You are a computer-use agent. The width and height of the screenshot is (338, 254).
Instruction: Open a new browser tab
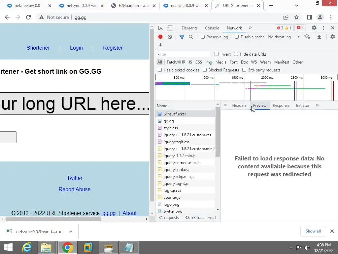click(x=271, y=6)
